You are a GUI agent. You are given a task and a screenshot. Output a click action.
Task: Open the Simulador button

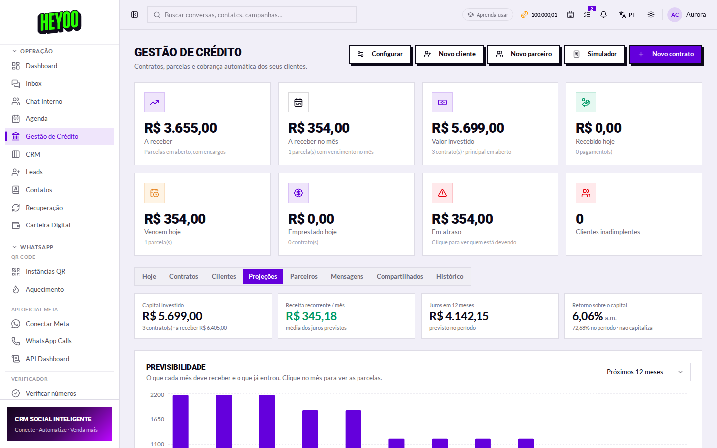coord(595,54)
